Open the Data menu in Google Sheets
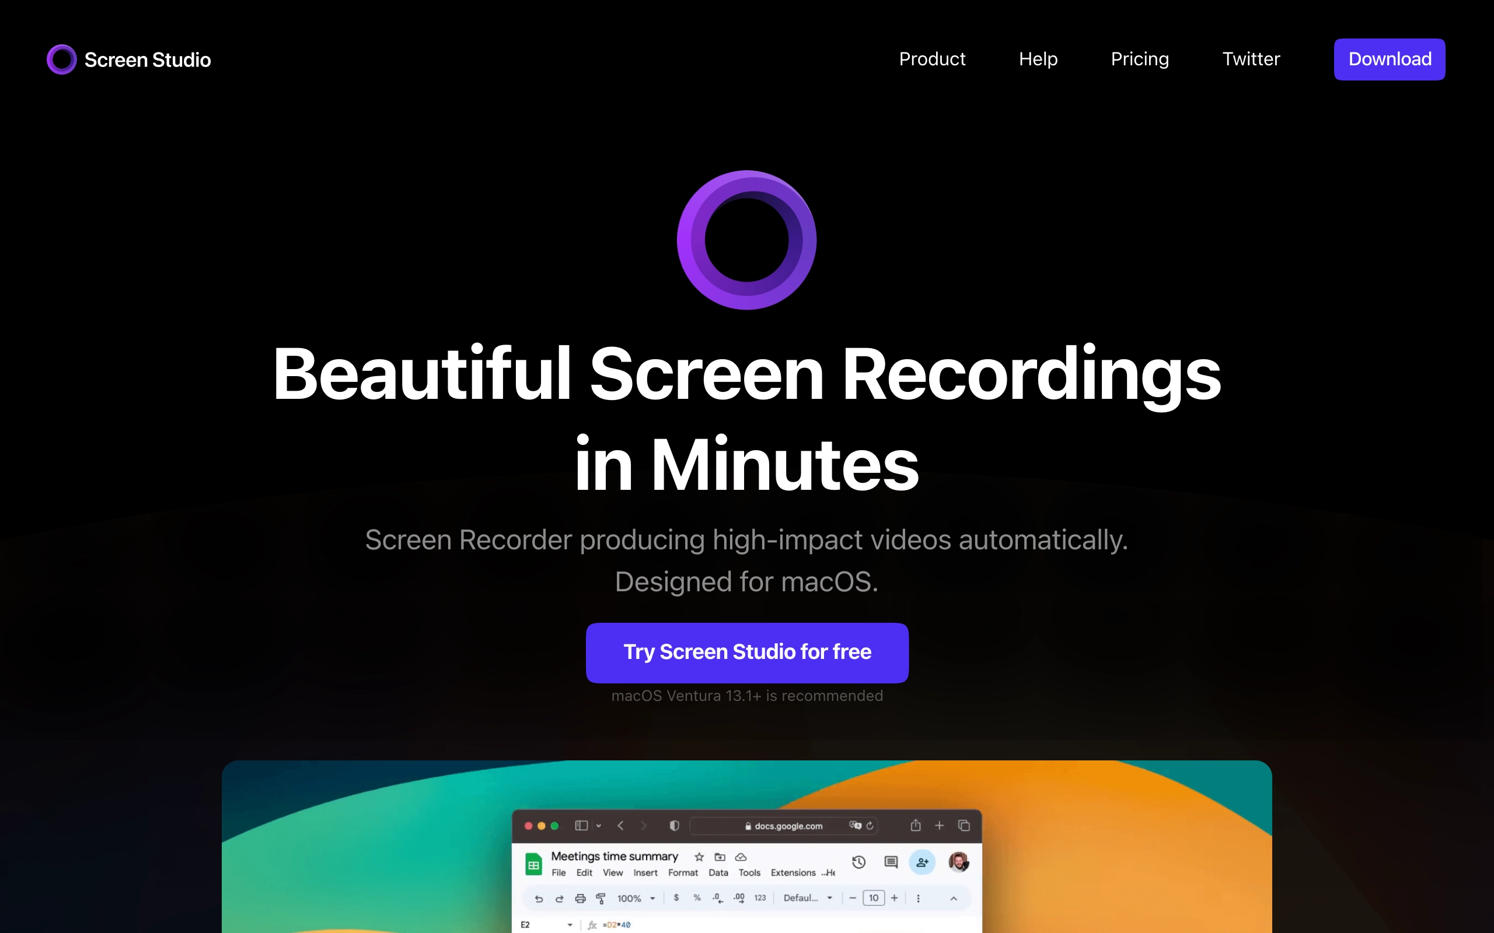1494x933 pixels. [718, 872]
